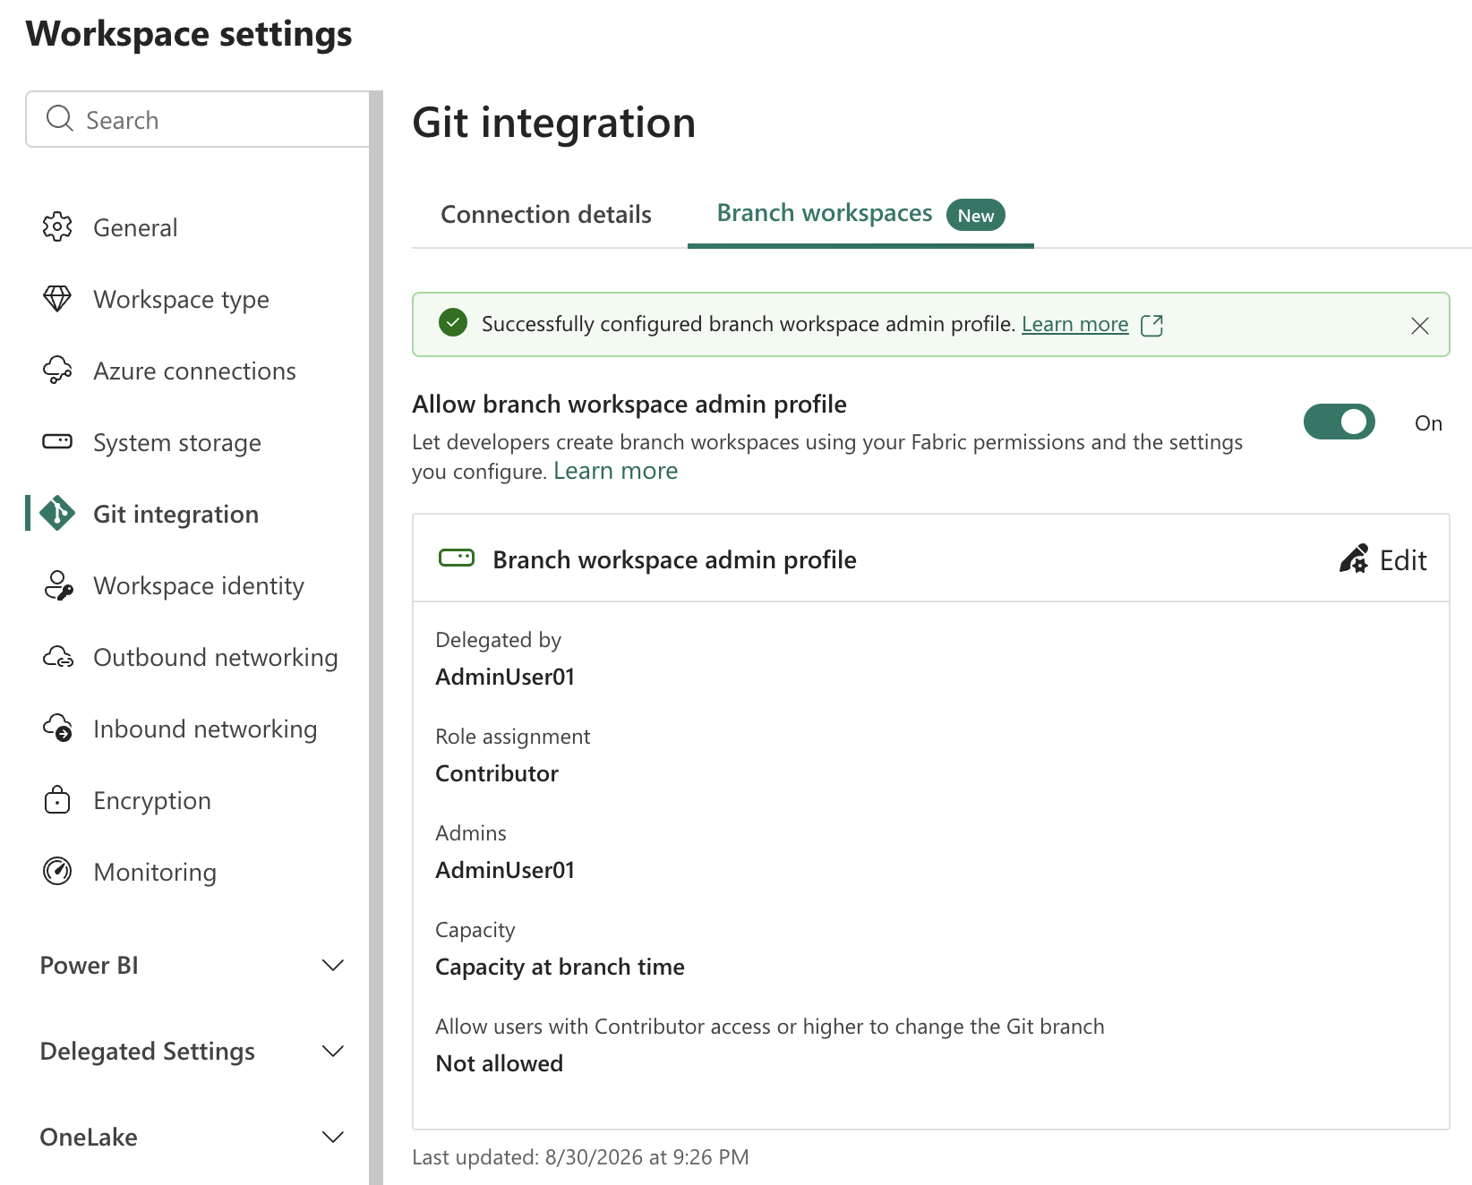
Task: Select the System storage drive icon
Action: [57, 441]
